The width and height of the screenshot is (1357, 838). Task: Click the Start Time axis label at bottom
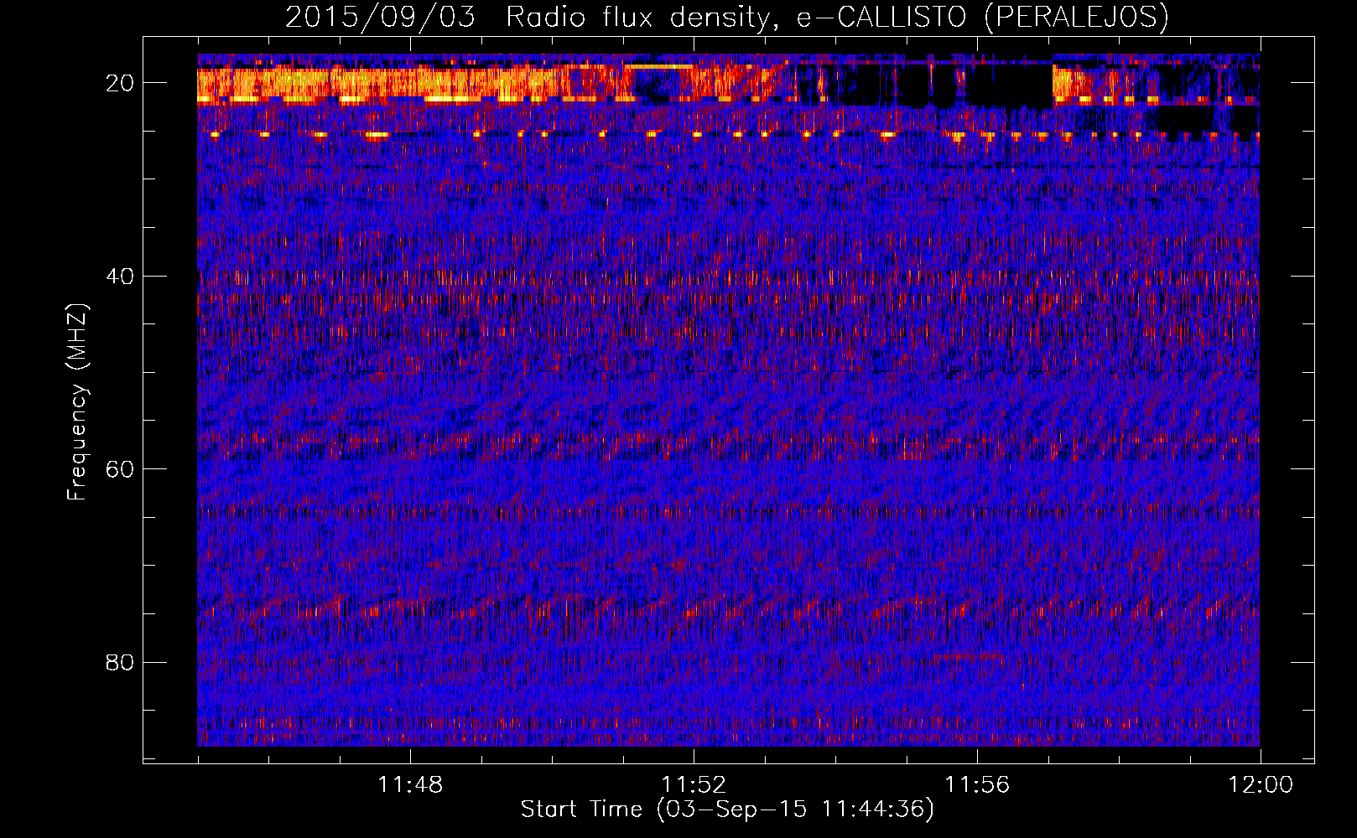coord(727,810)
